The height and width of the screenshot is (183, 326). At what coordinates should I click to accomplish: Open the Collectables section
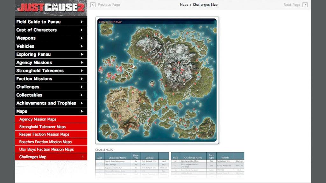click(x=51, y=95)
